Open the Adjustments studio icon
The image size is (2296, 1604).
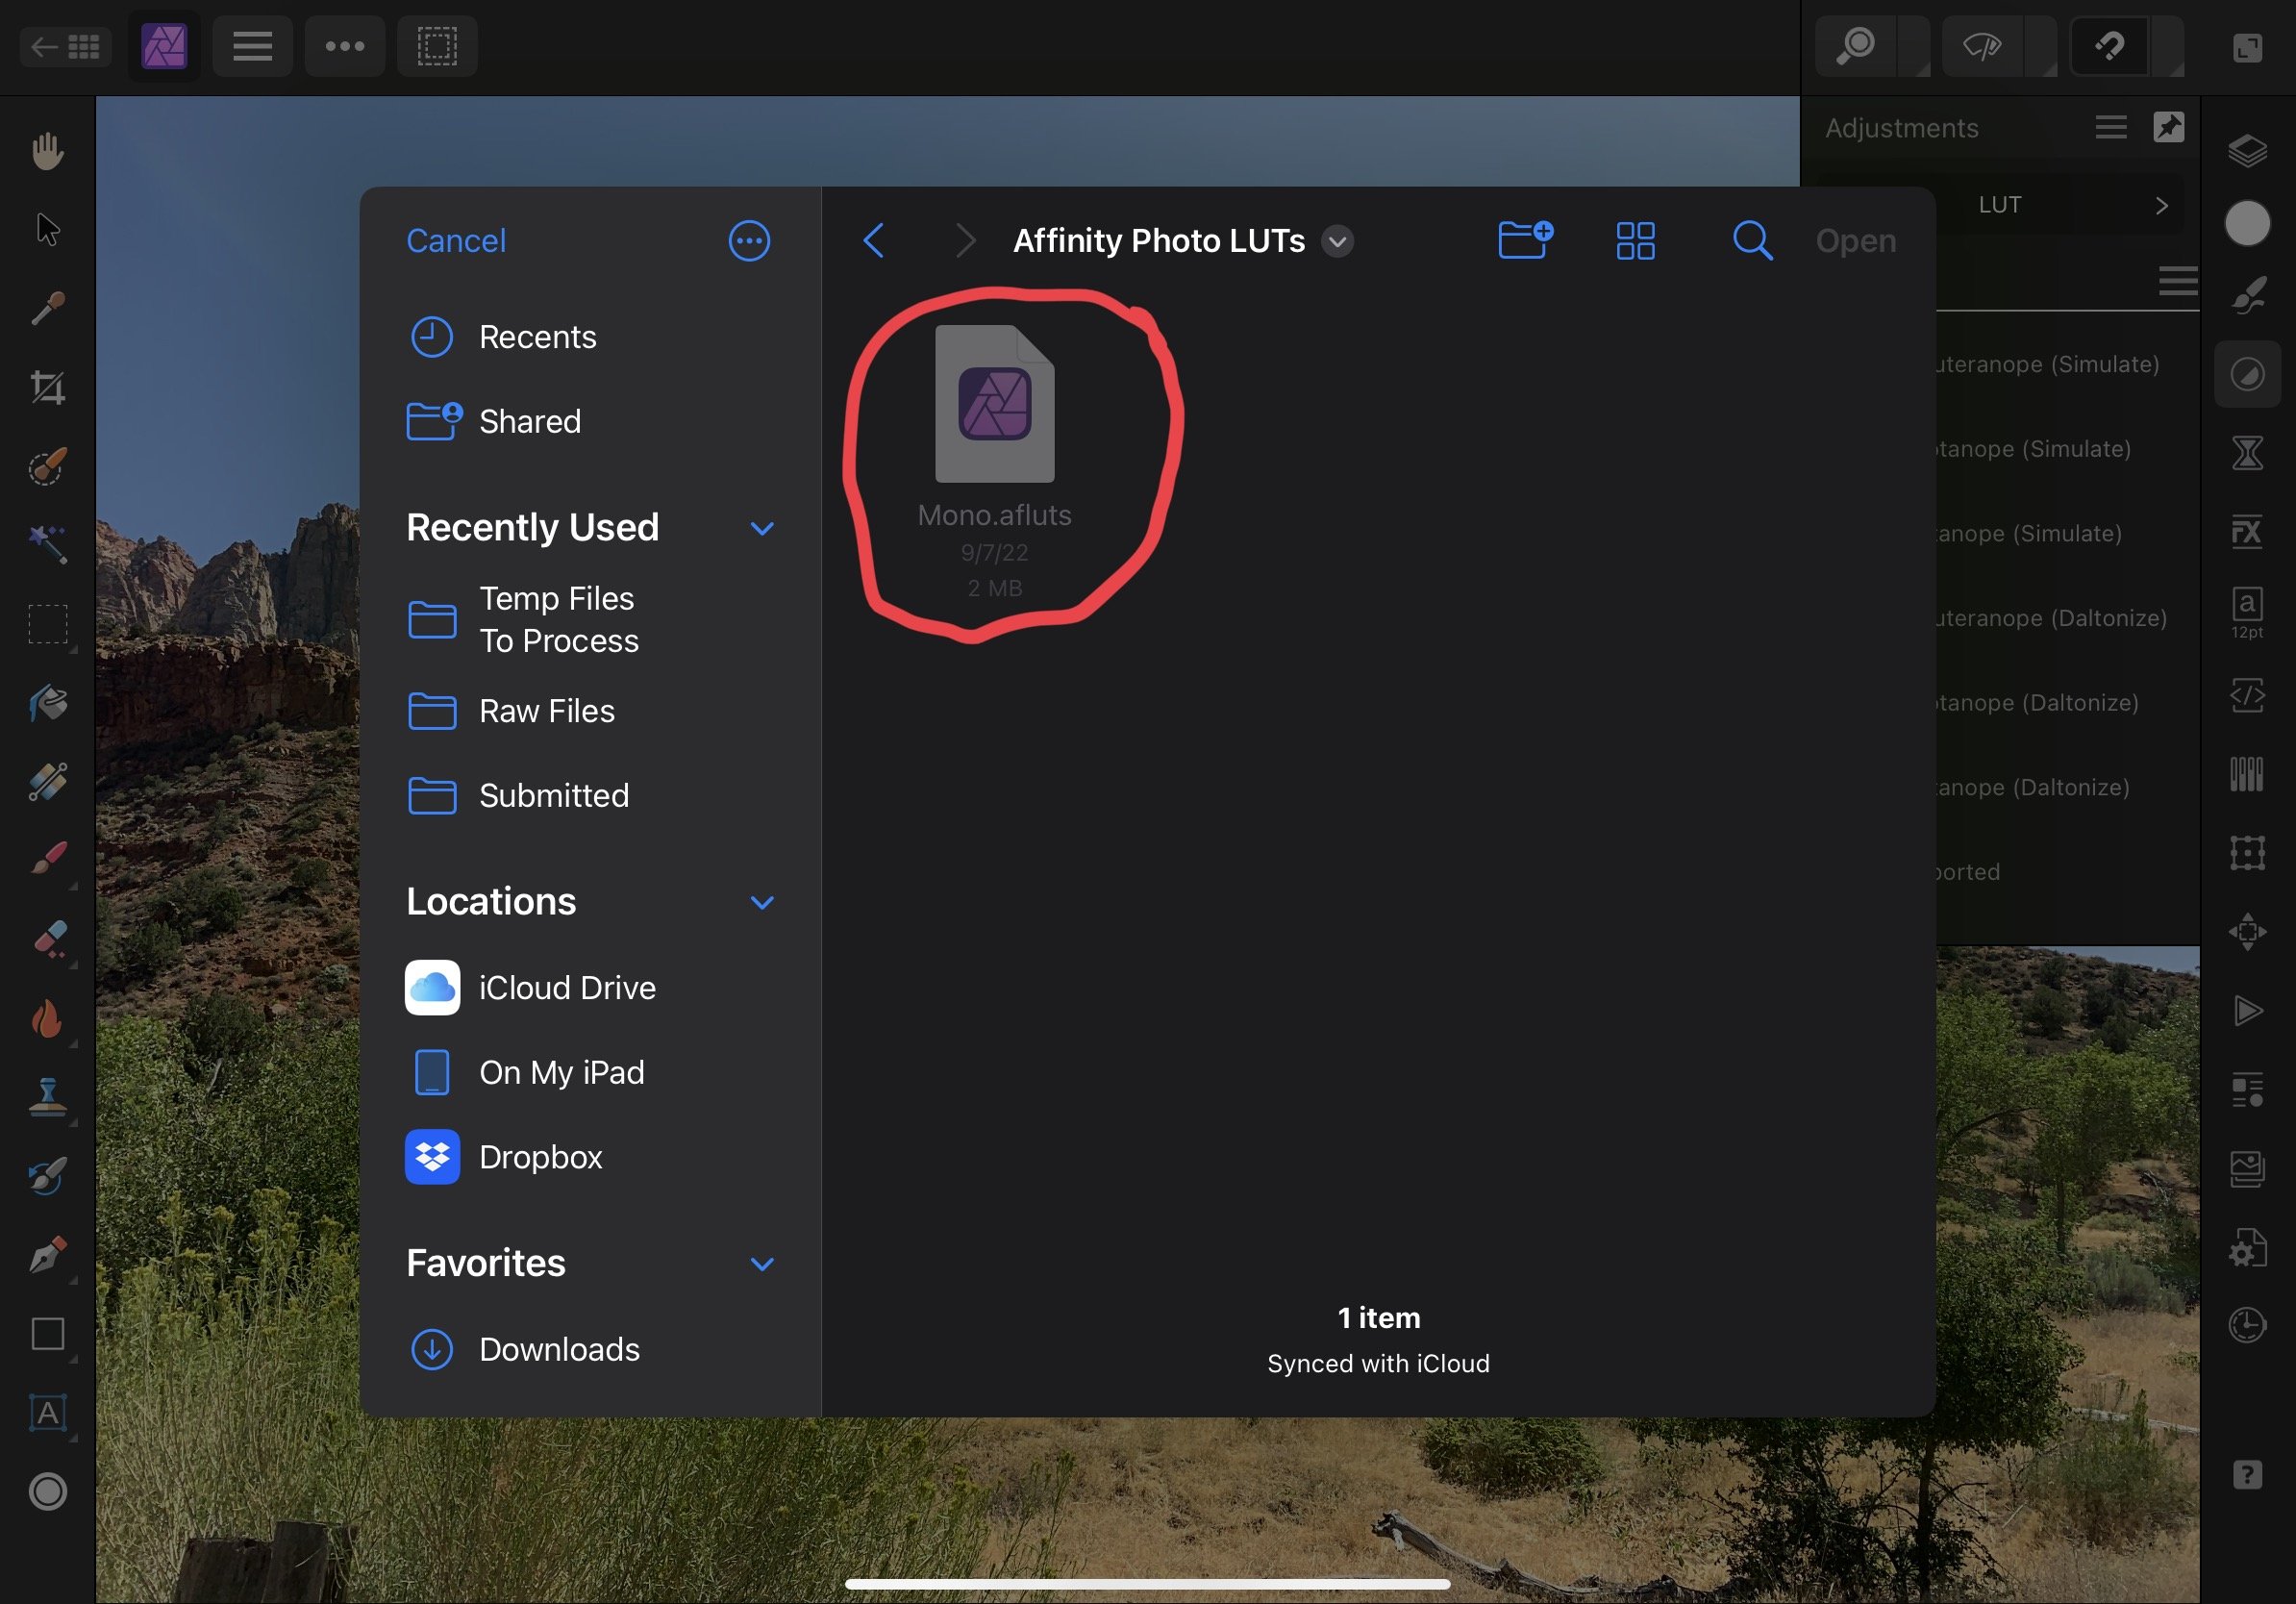click(x=2247, y=375)
